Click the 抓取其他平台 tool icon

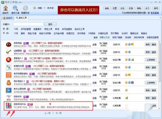(9, 106)
